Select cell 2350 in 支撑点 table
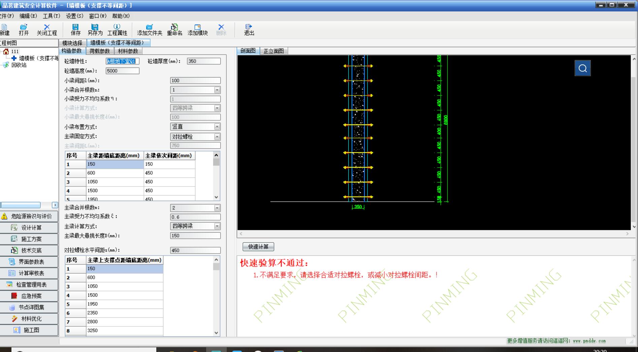The image size is (638, 352). click(x=125, y=313)
